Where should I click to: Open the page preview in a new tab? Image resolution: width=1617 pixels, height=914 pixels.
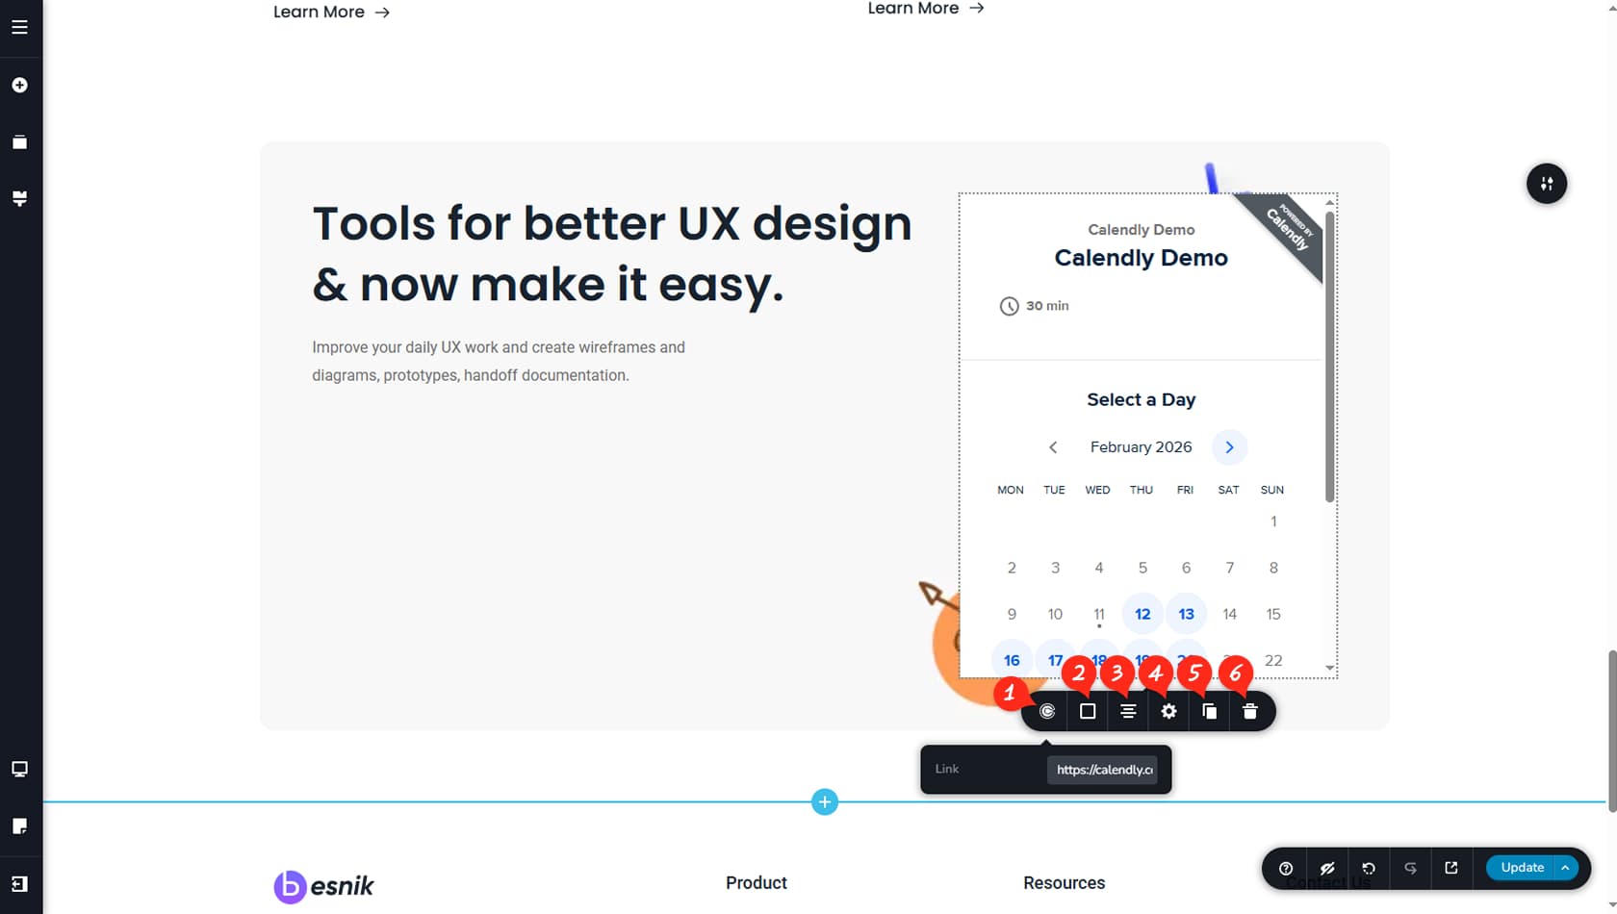1451,868
